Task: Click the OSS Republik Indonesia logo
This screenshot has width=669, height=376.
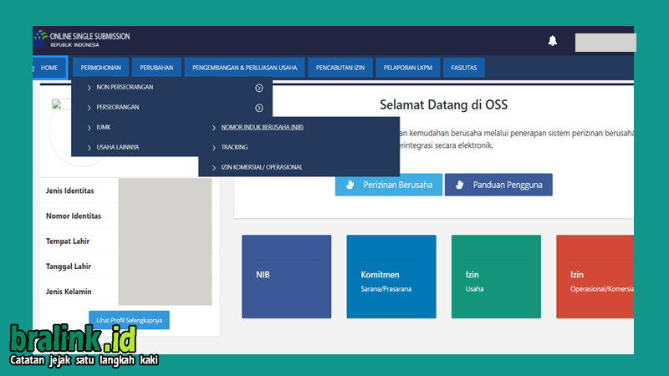Action: [x=82, y=39]
